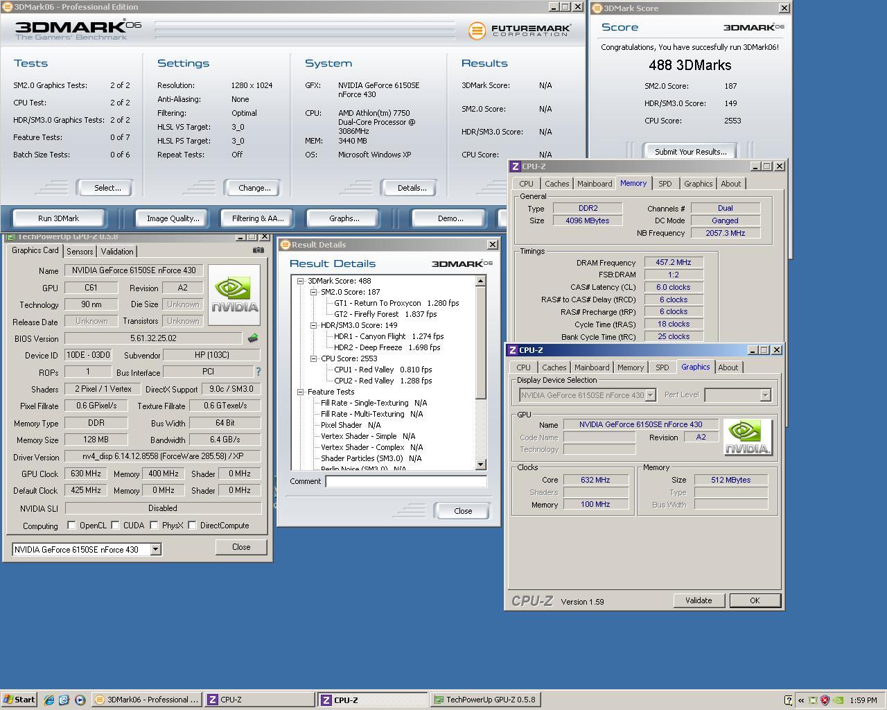887x710 pixels.
Task: Close the Result Details dialog via Close button
Action: click(463, 511)
